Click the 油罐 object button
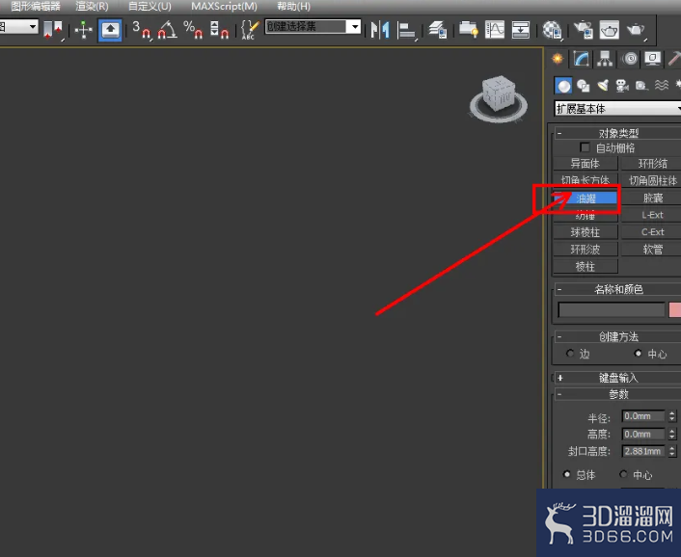The height and width of the screenshot is (557, 681). pos(585,199)
